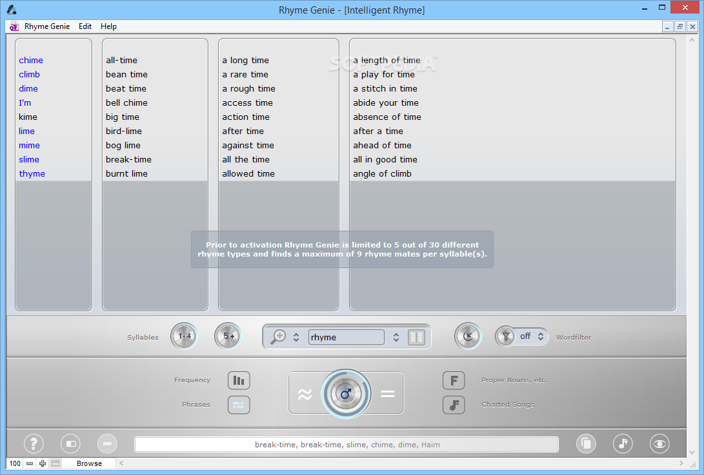Select the phrase break-time

[128, 160]
